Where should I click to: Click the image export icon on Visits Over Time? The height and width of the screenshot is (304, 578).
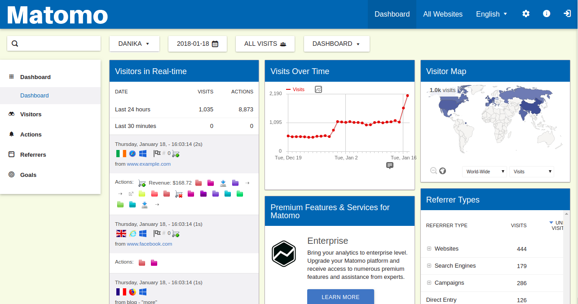(318, 89)
